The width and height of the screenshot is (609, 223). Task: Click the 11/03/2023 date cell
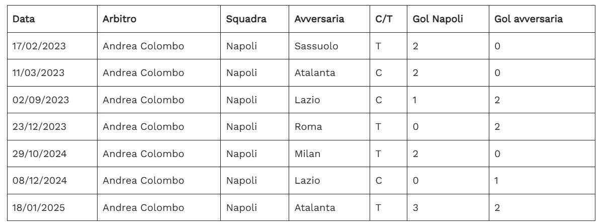pos(38,73)
